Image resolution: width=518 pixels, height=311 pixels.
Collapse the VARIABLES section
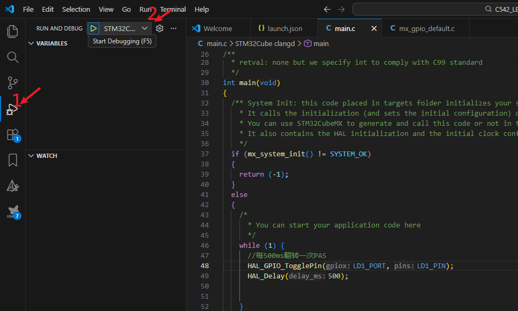[x=48, y=43]
